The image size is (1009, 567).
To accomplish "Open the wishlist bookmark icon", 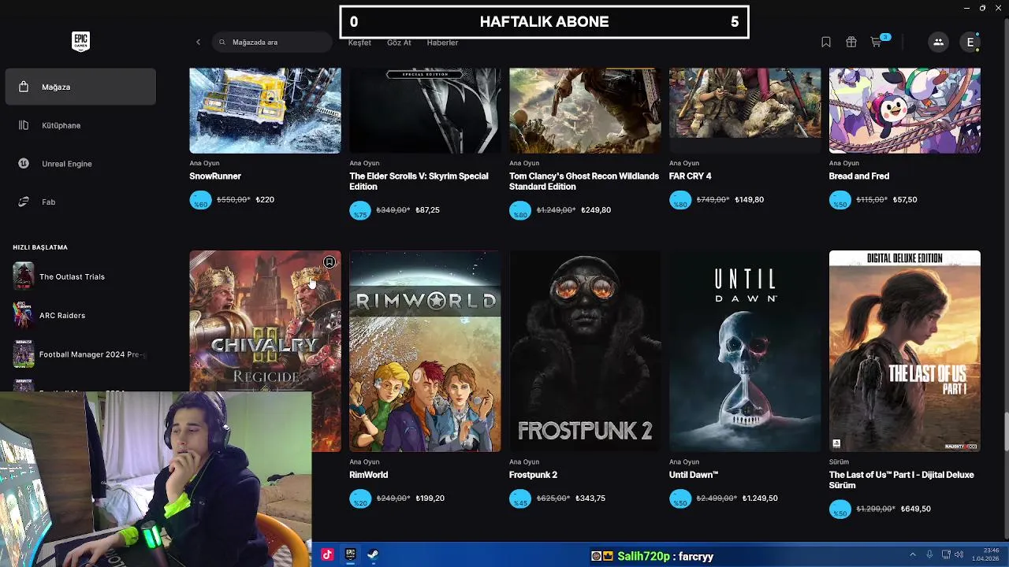I will [826, 42].
